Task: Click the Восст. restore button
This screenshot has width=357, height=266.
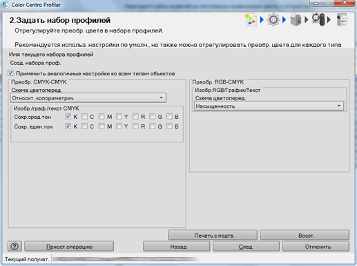Action: 305,236
